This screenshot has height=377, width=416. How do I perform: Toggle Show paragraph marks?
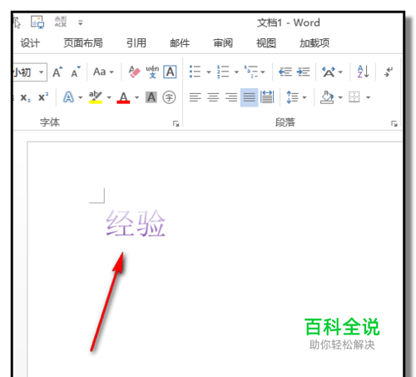click(x=389, y=72)
